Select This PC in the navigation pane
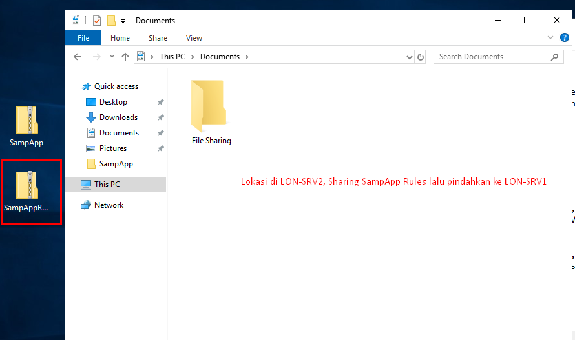This screenshot has width=575, height=340. tap(116, 185)
